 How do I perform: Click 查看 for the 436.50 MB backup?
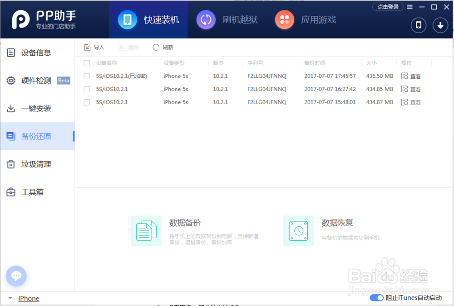411,76
